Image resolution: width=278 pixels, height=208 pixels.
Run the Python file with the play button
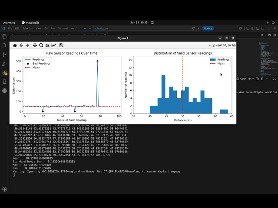click(x=262, y=35)
